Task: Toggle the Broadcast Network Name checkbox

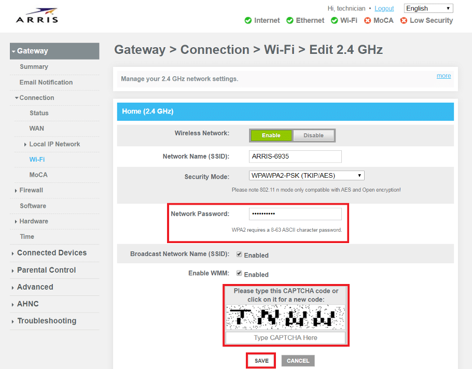Action: (x=239, y=254)
